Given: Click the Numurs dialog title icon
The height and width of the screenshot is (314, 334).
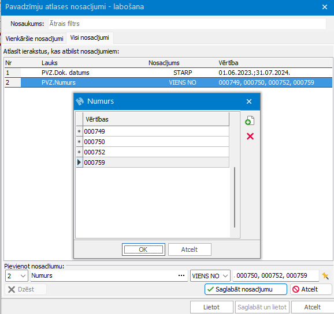Looking at the screenshot, I should coord(80,101).
